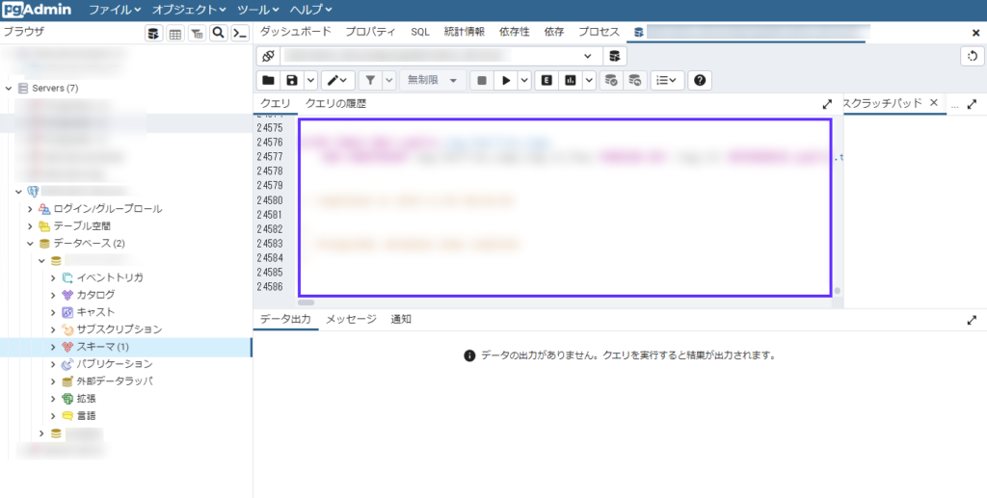Viewport: 987px width, 498px height.
Task: Click the Explain Analyze chart icon
Action: [x=571, y=81]
